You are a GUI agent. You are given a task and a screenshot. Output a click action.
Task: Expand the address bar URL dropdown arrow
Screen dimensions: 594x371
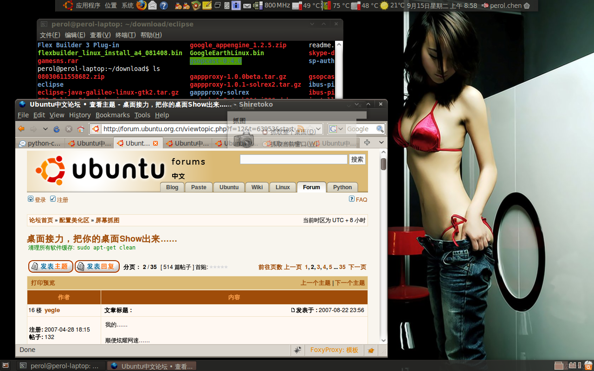318,129
